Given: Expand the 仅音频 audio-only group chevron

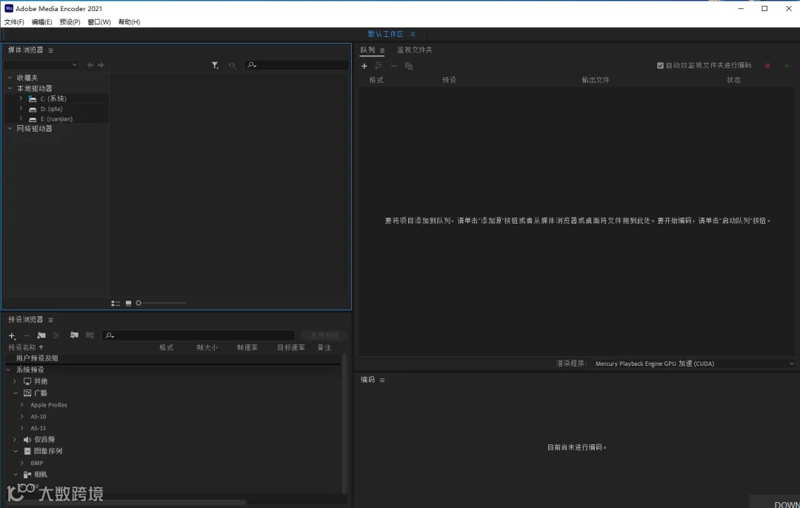Looking at the screenshot, I should tap(15, 440).
